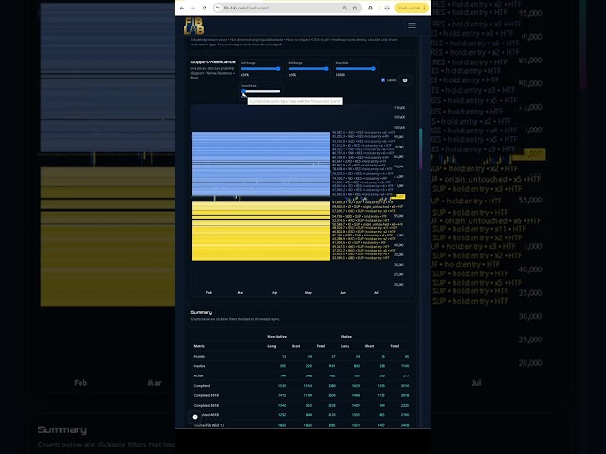Click the Consolidate slider track
The image size is (606, 454).
[261, 91]
